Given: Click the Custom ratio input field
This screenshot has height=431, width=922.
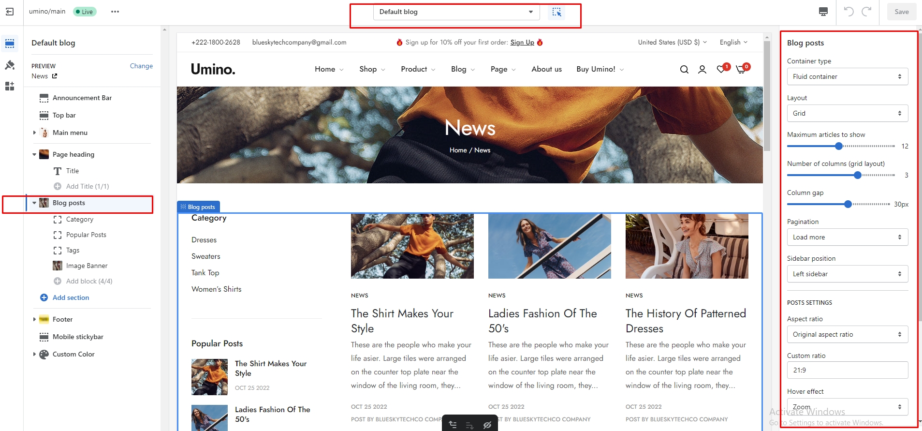Looking at the screenshot, I should 847,370.
